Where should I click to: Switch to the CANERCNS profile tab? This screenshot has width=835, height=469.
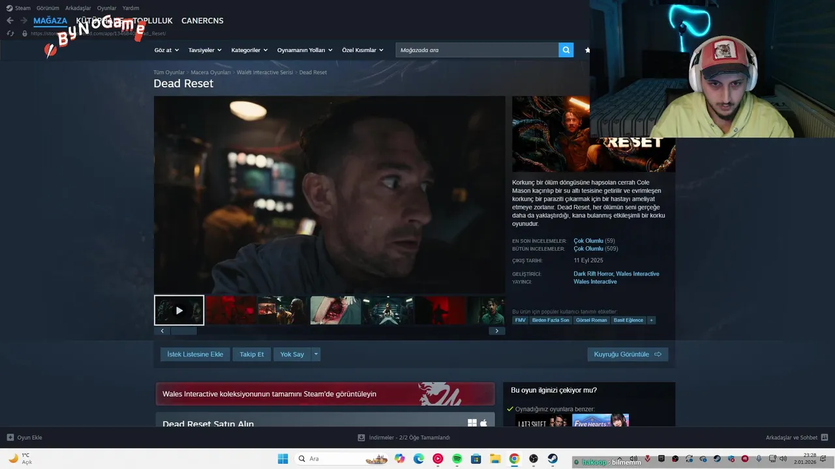(x=202, y=21)
